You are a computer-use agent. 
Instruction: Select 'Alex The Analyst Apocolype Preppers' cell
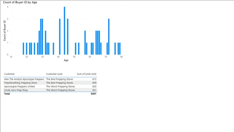24,79
